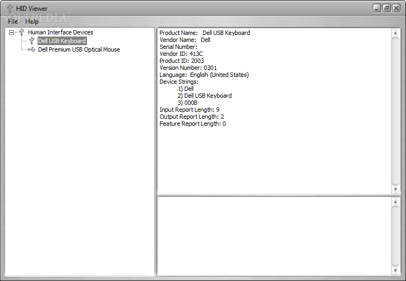This screenshot has height=281, width=406.
Task: Click the 'Vendor ID: 413C' line
Action: pyautogui.click(x=181, y=54)
